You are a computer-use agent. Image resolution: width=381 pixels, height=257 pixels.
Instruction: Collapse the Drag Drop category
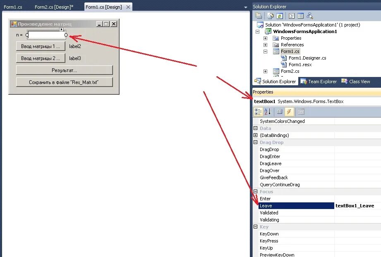[255, 142]
